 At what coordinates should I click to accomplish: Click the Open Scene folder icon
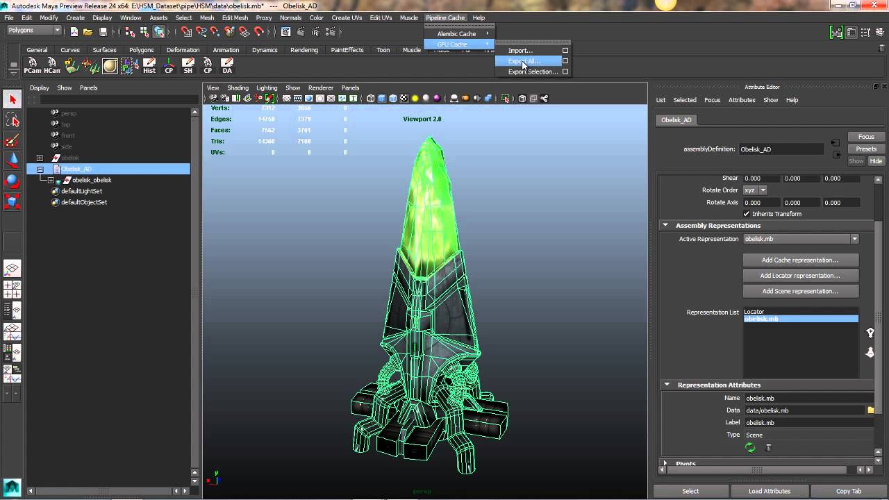88,31
